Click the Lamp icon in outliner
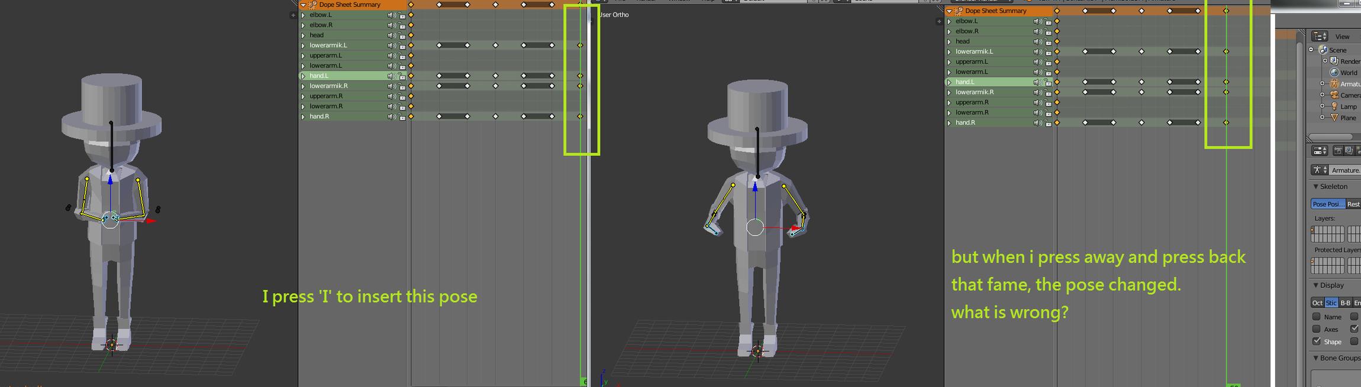 (1334, 106)
